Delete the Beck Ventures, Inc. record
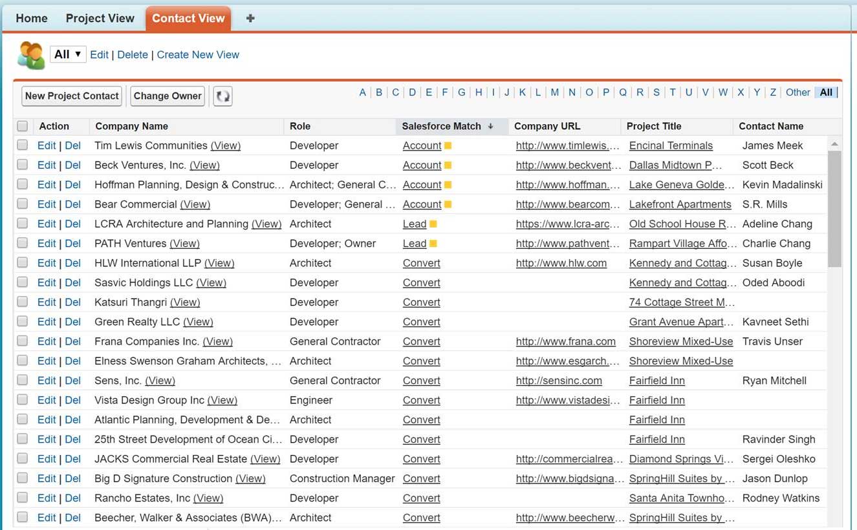This screenshot has height=530, width=857. [73, 165]
